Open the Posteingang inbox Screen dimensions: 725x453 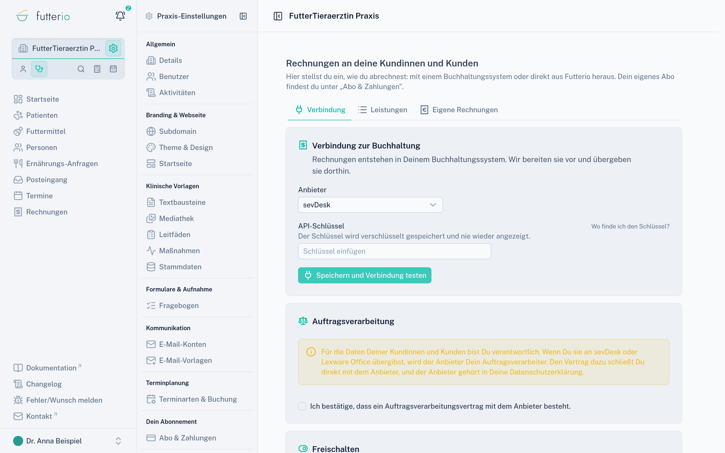click(x=41, y=180)
